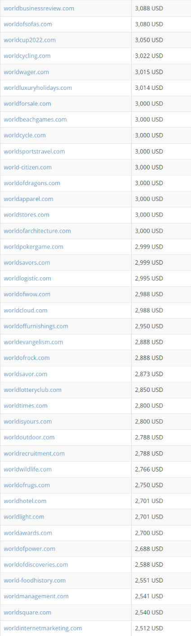Select worldinternetmarketing.com domain link
191x636 pixels.
43,628
